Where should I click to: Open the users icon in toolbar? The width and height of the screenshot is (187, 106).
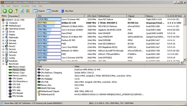pyautogui.click(x=28, y=11)
